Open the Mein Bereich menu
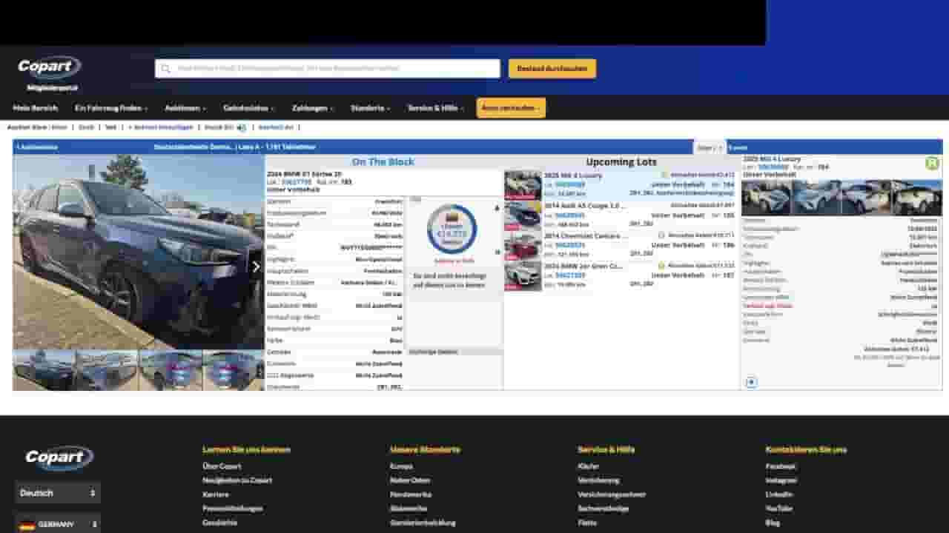Viewport: 949px width, 533px height. 35,108
